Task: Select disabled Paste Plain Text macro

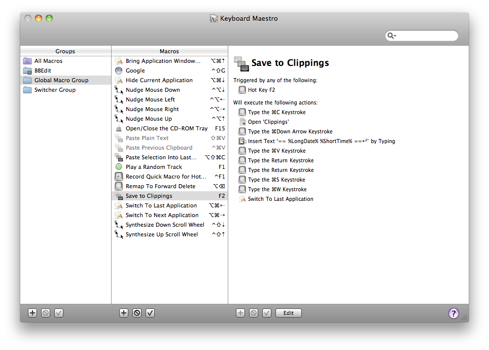Action: [x=169, y=138]
